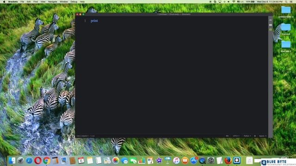296x166 pixels.
Task: Open the Photos app in the Dock
Action: tap(116, 160)
